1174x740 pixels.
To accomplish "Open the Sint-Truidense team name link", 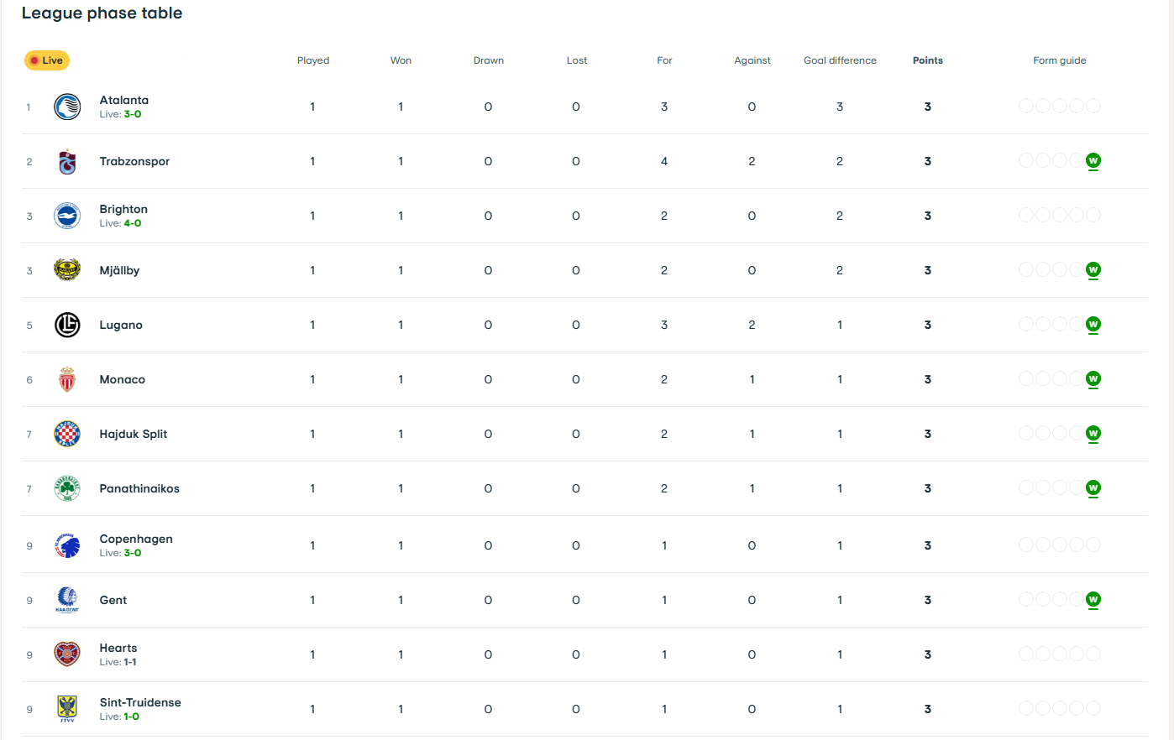I will (140, 702).
